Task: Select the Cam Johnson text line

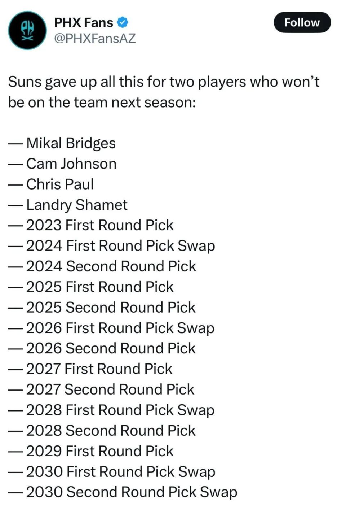Action: click(71, 164)
